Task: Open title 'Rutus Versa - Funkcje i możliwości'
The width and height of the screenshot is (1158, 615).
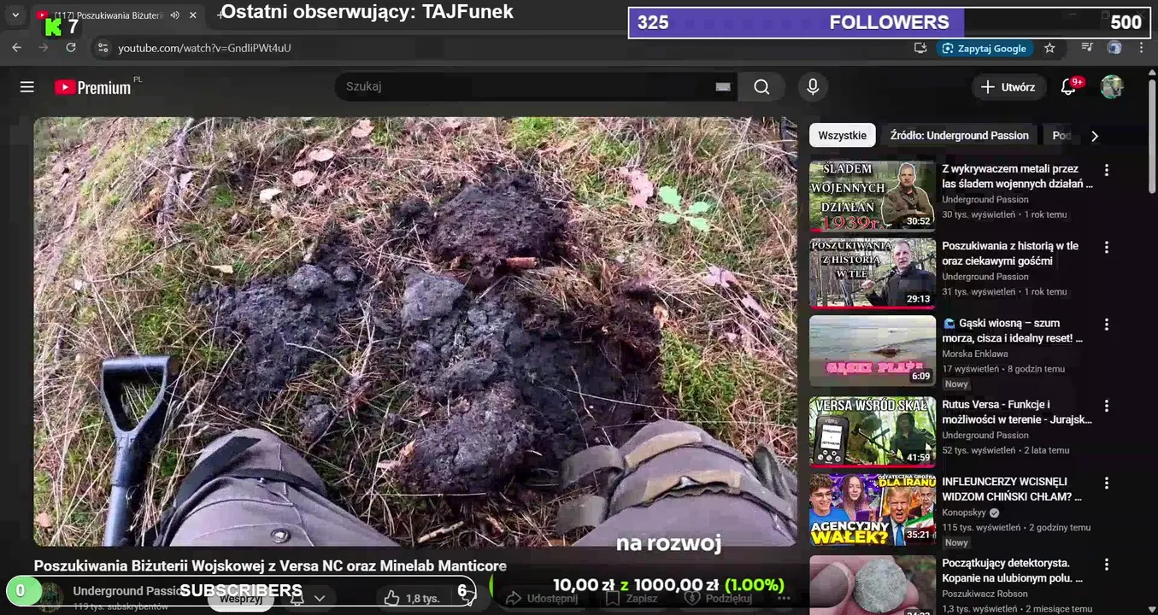Action: click(x=1017, y=412)
